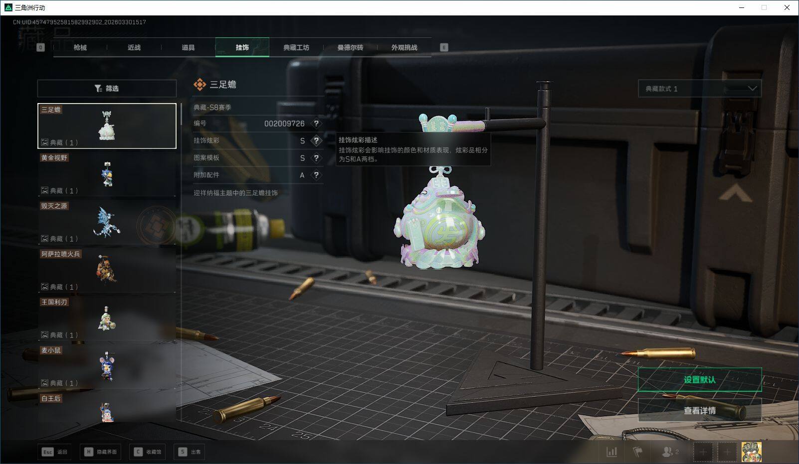Open the 筛选 filter panel
This screenshot has height=464, width=799.
pos(107,89)
